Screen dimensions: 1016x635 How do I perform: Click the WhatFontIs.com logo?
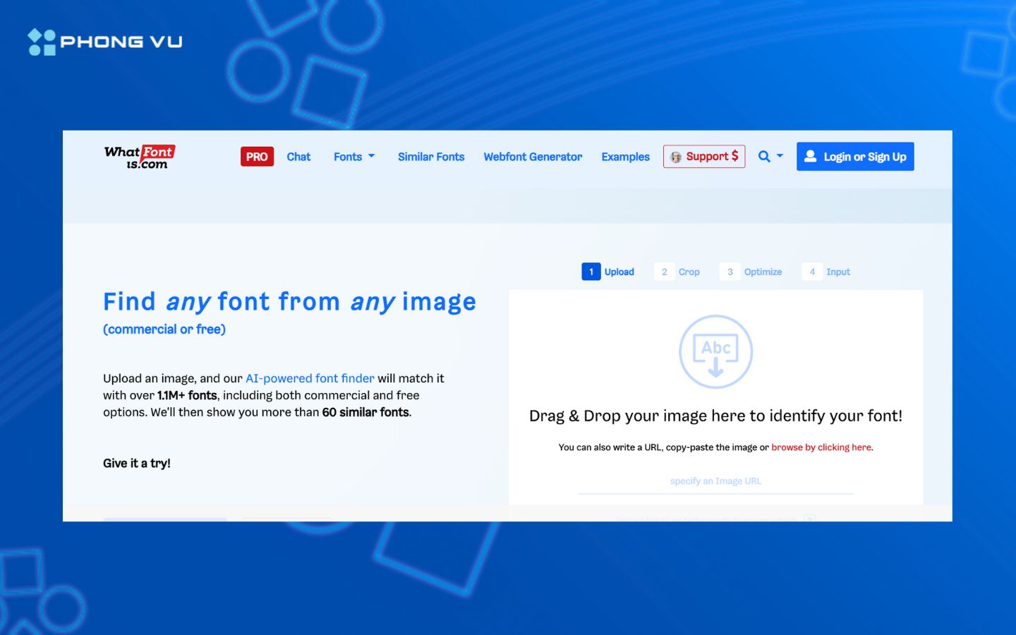tap(139, 157)
